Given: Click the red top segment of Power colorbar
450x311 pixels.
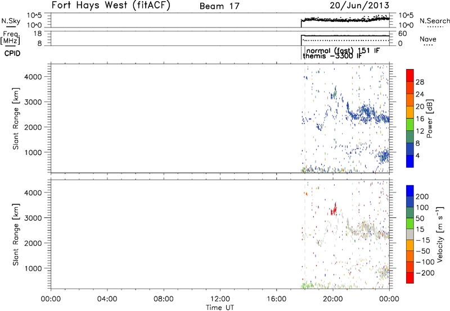Looking at the screenshot, I should (x=410, y=75).
